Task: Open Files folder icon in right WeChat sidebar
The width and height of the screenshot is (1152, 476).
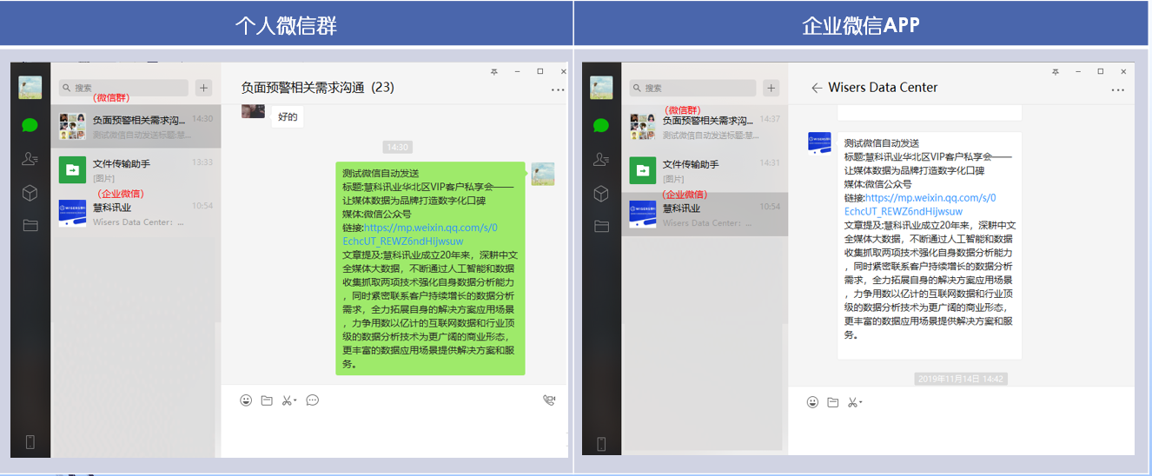Action: click(x=601, y=226)
